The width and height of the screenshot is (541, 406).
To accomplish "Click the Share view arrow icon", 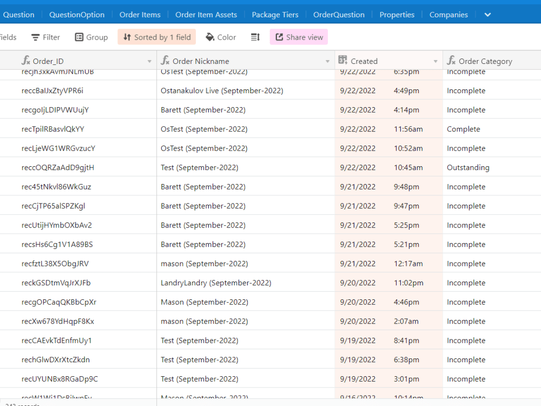I will tap(279, 37).
